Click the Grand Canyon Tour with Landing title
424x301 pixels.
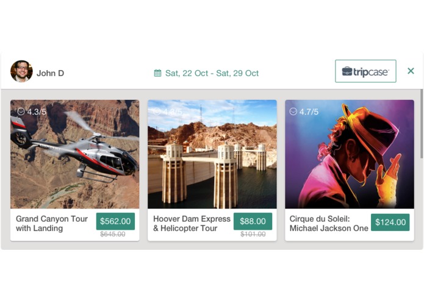point(52,224)
